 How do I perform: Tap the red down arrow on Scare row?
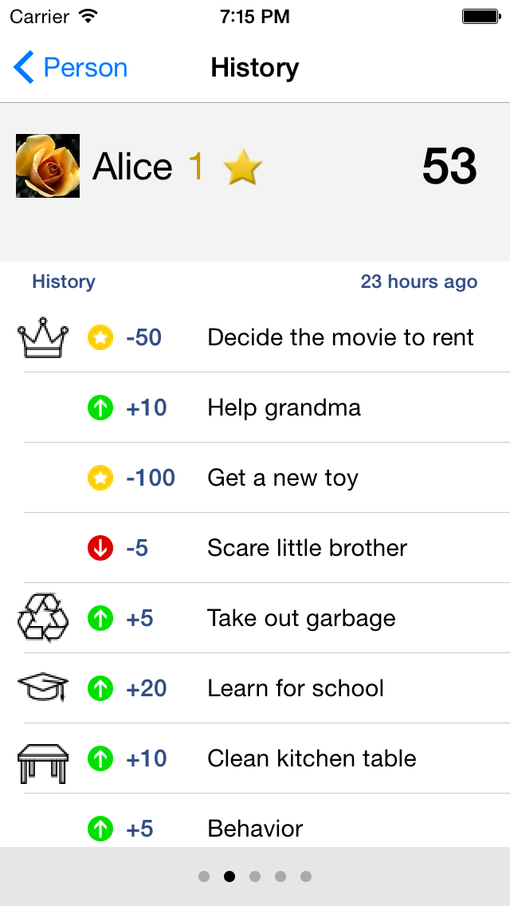click(100, 549)
